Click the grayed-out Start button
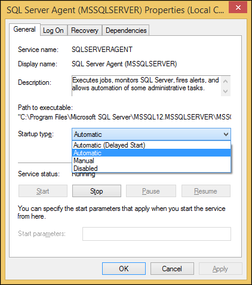Viewport: 252px width, 285px height. [43, 191]
